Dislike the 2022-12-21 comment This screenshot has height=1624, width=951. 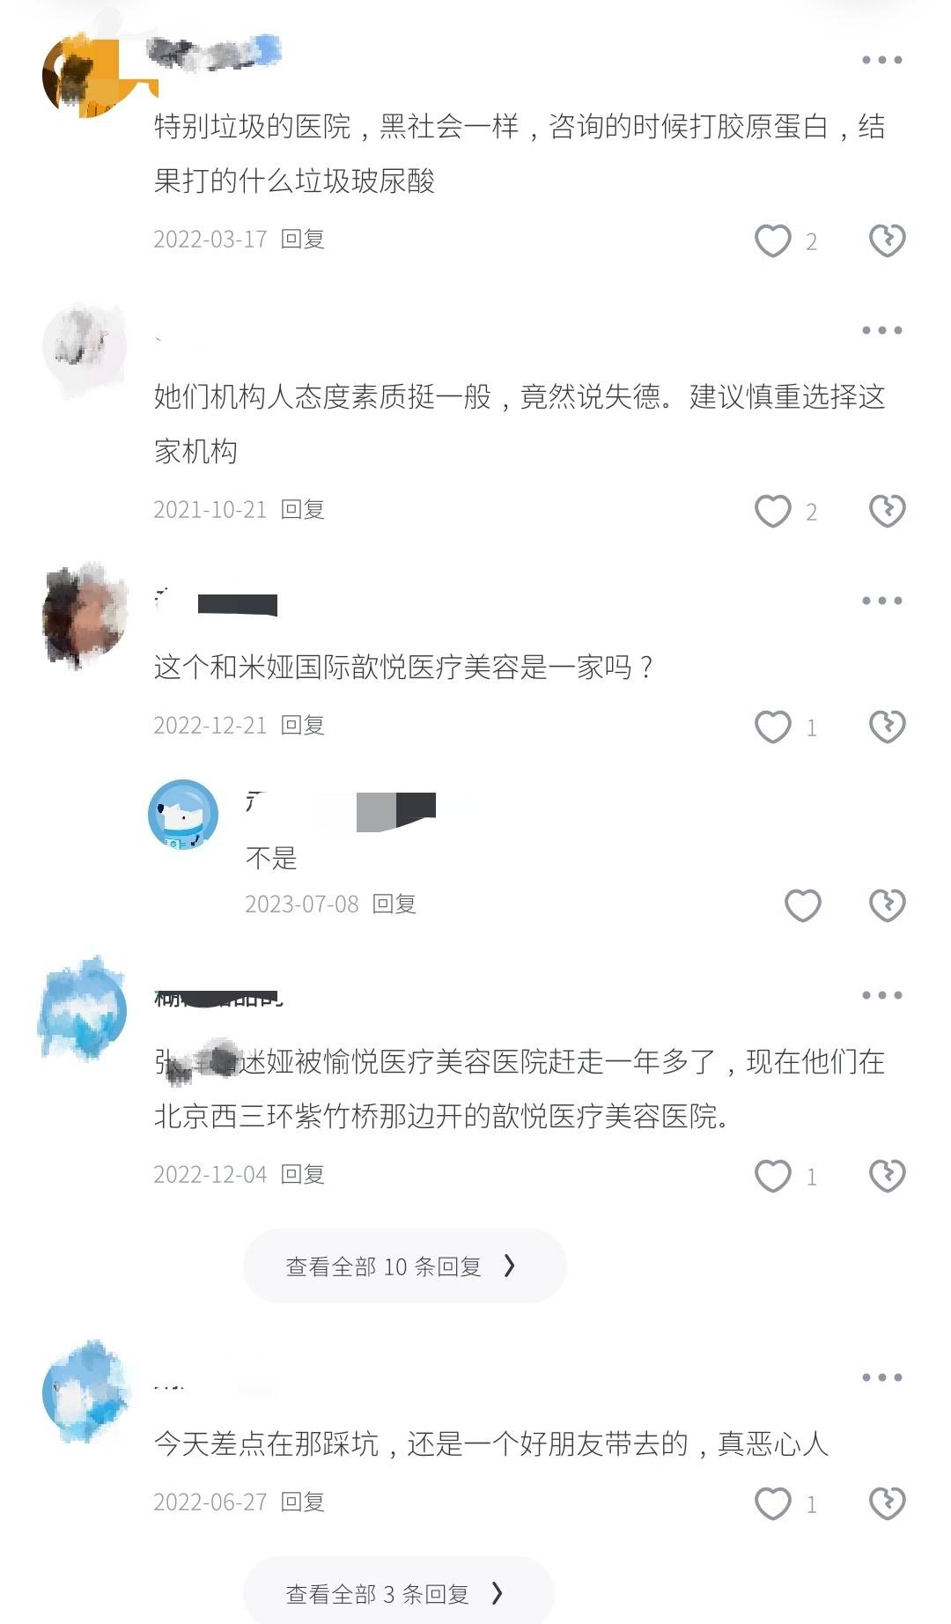tap(887, 727)
